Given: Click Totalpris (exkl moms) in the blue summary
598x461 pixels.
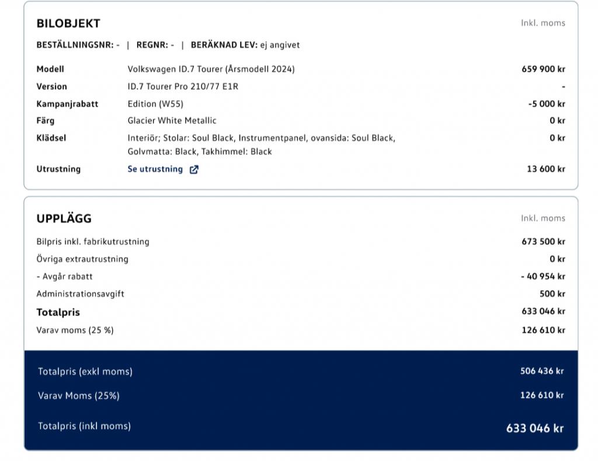Looking at the screenshot, I should tap(85, 371).
